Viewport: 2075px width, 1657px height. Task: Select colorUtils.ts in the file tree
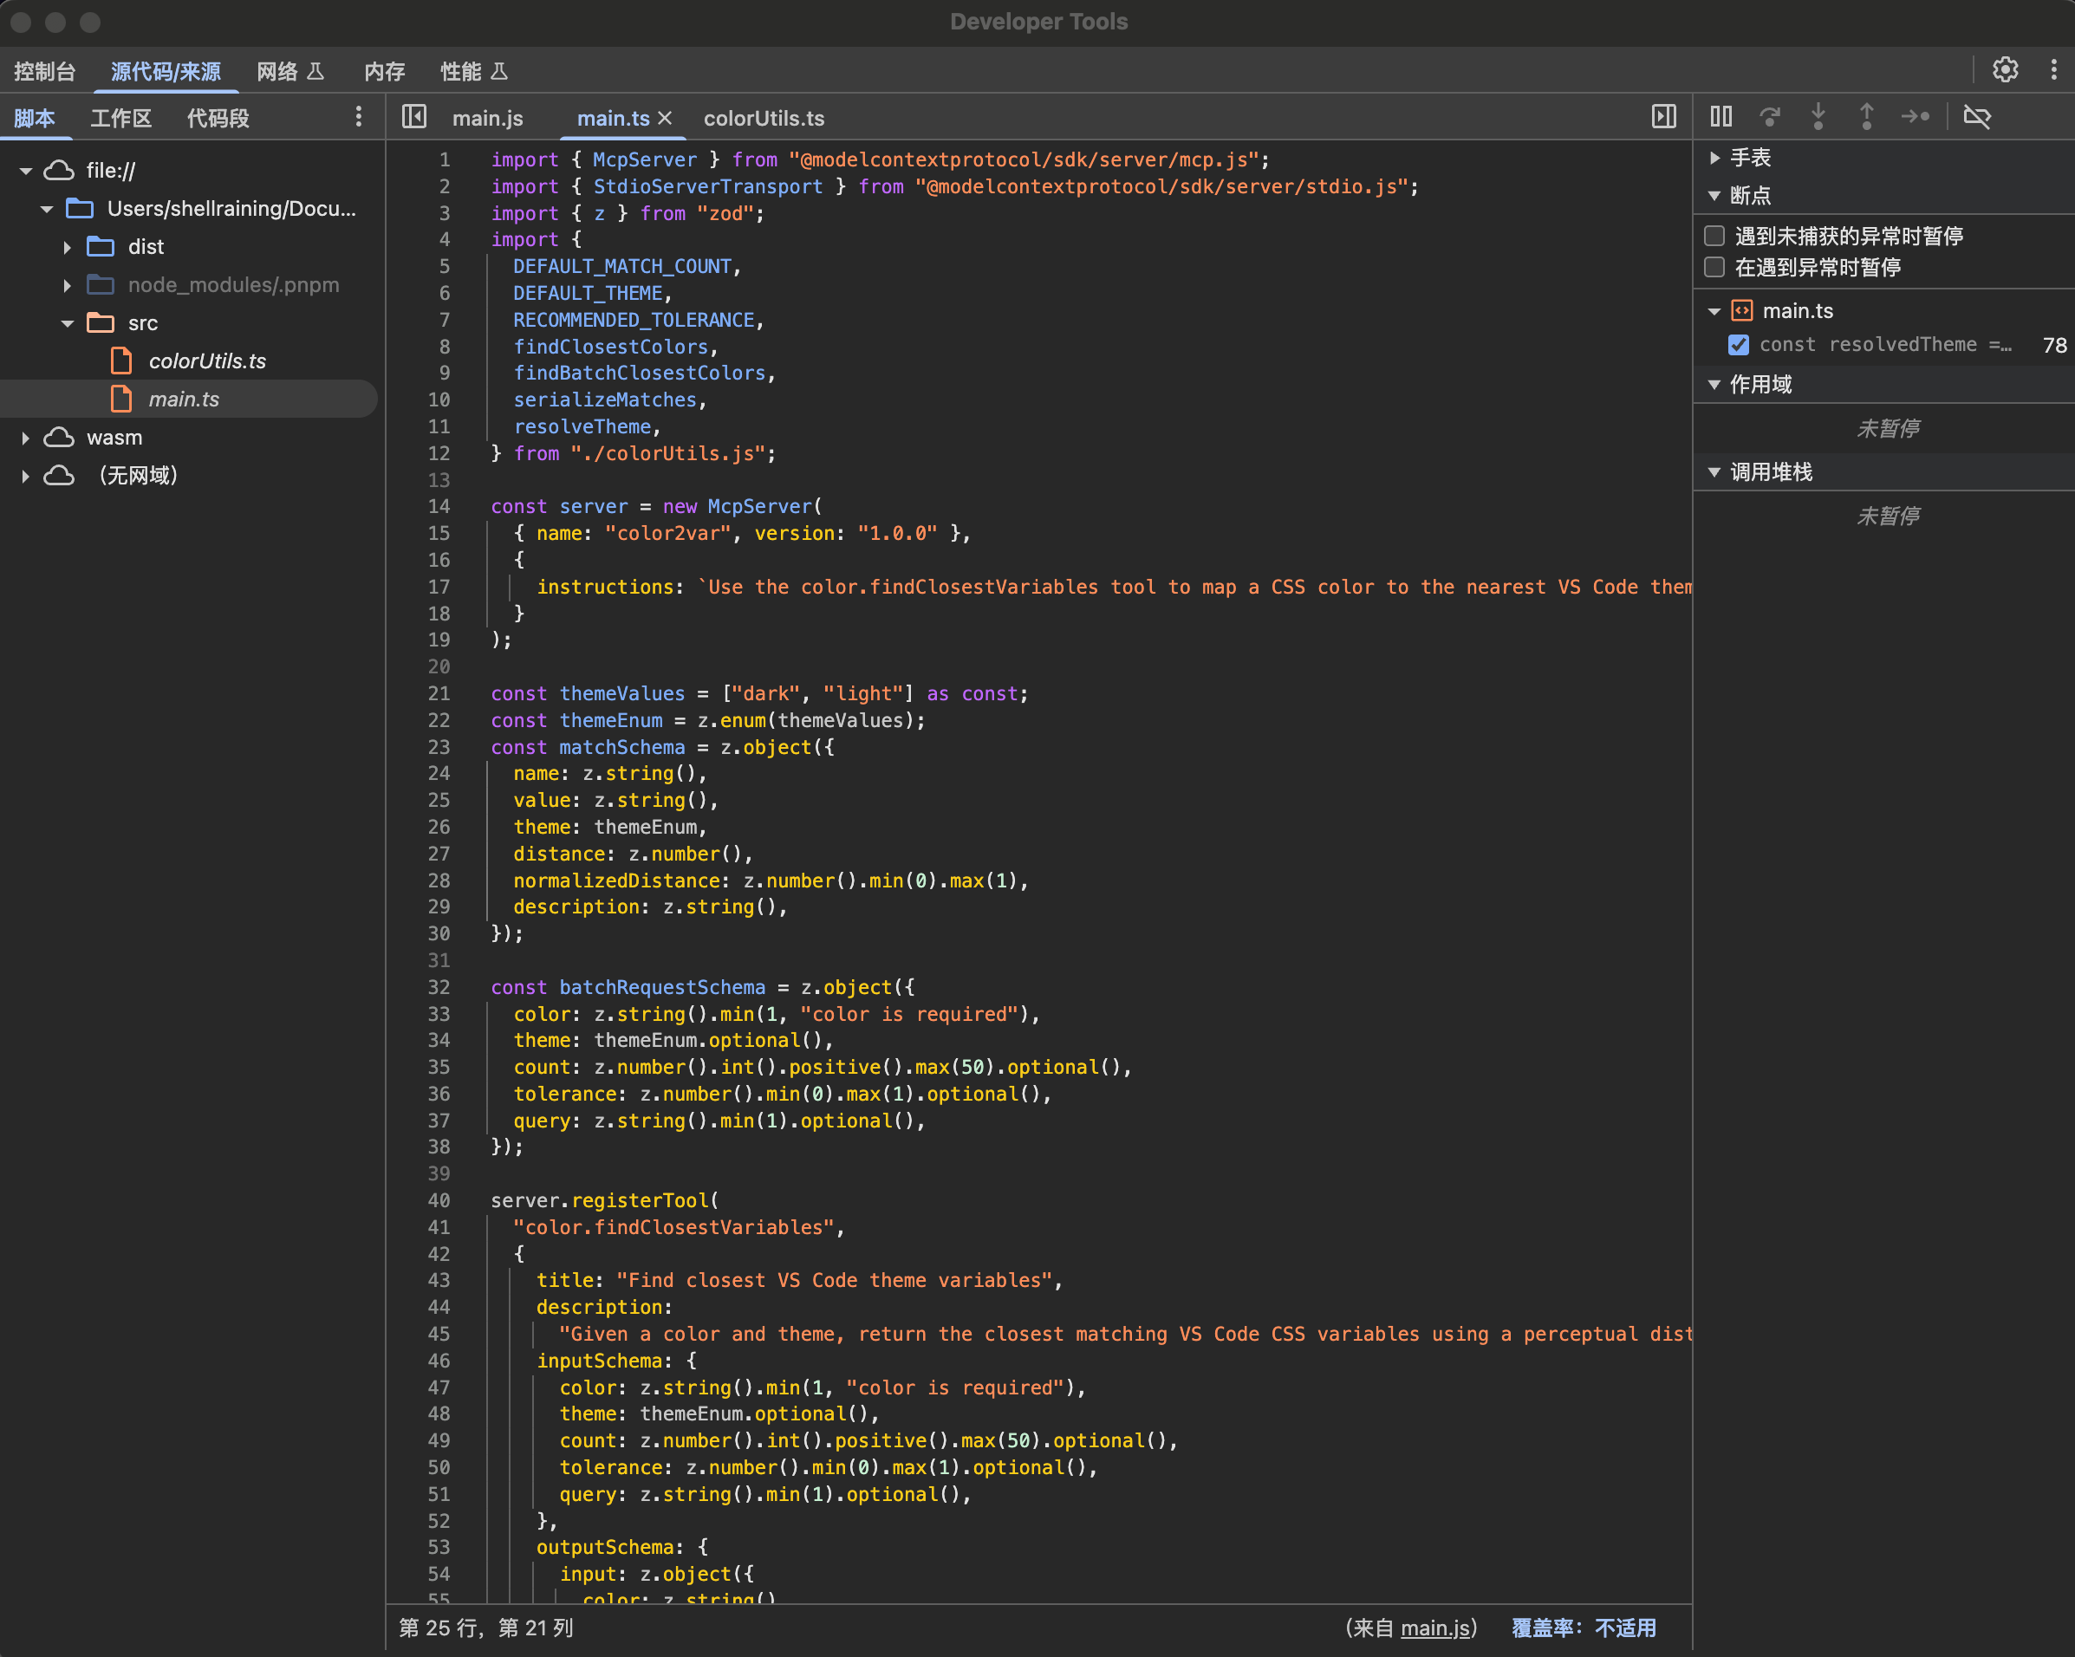pos(207,361)
